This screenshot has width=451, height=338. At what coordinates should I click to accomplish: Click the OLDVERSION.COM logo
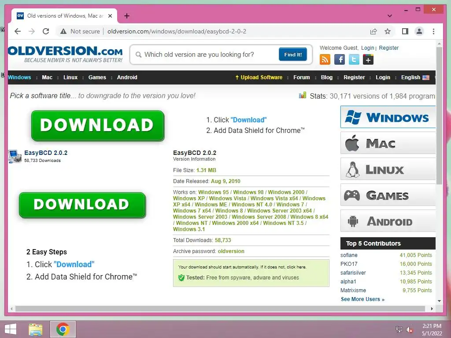(65, 54)
